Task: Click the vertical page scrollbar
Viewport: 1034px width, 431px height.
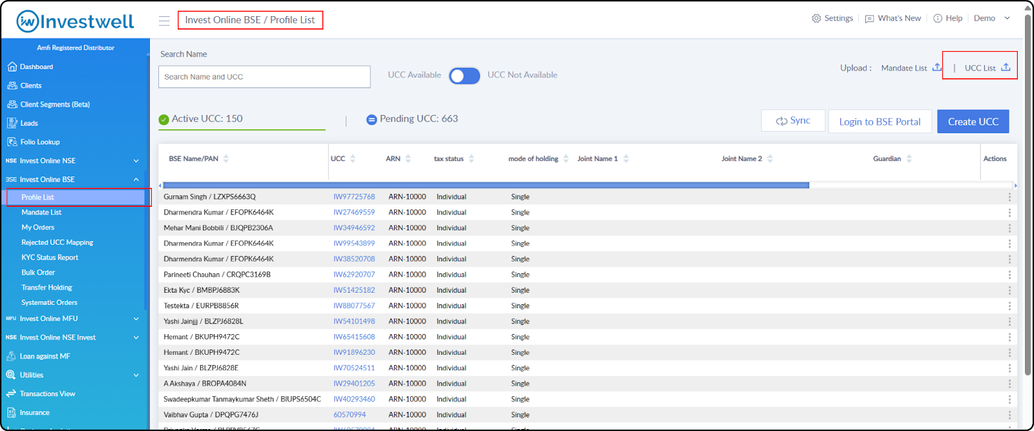Action: pos(1028,194)
